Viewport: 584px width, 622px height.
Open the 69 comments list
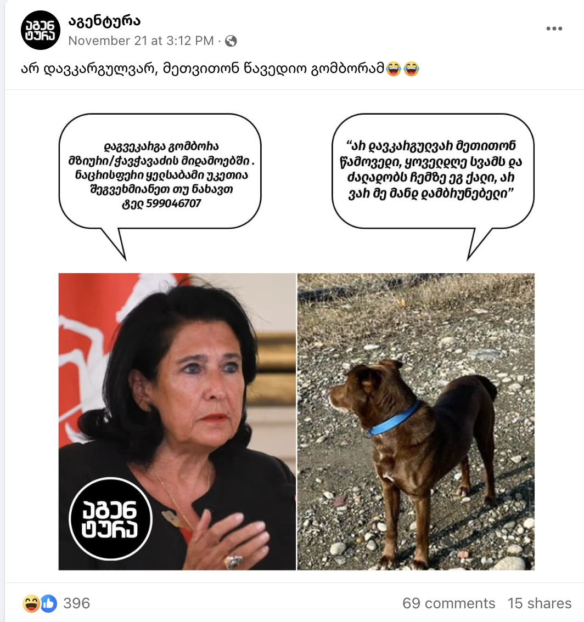click(x=448, y=603)
